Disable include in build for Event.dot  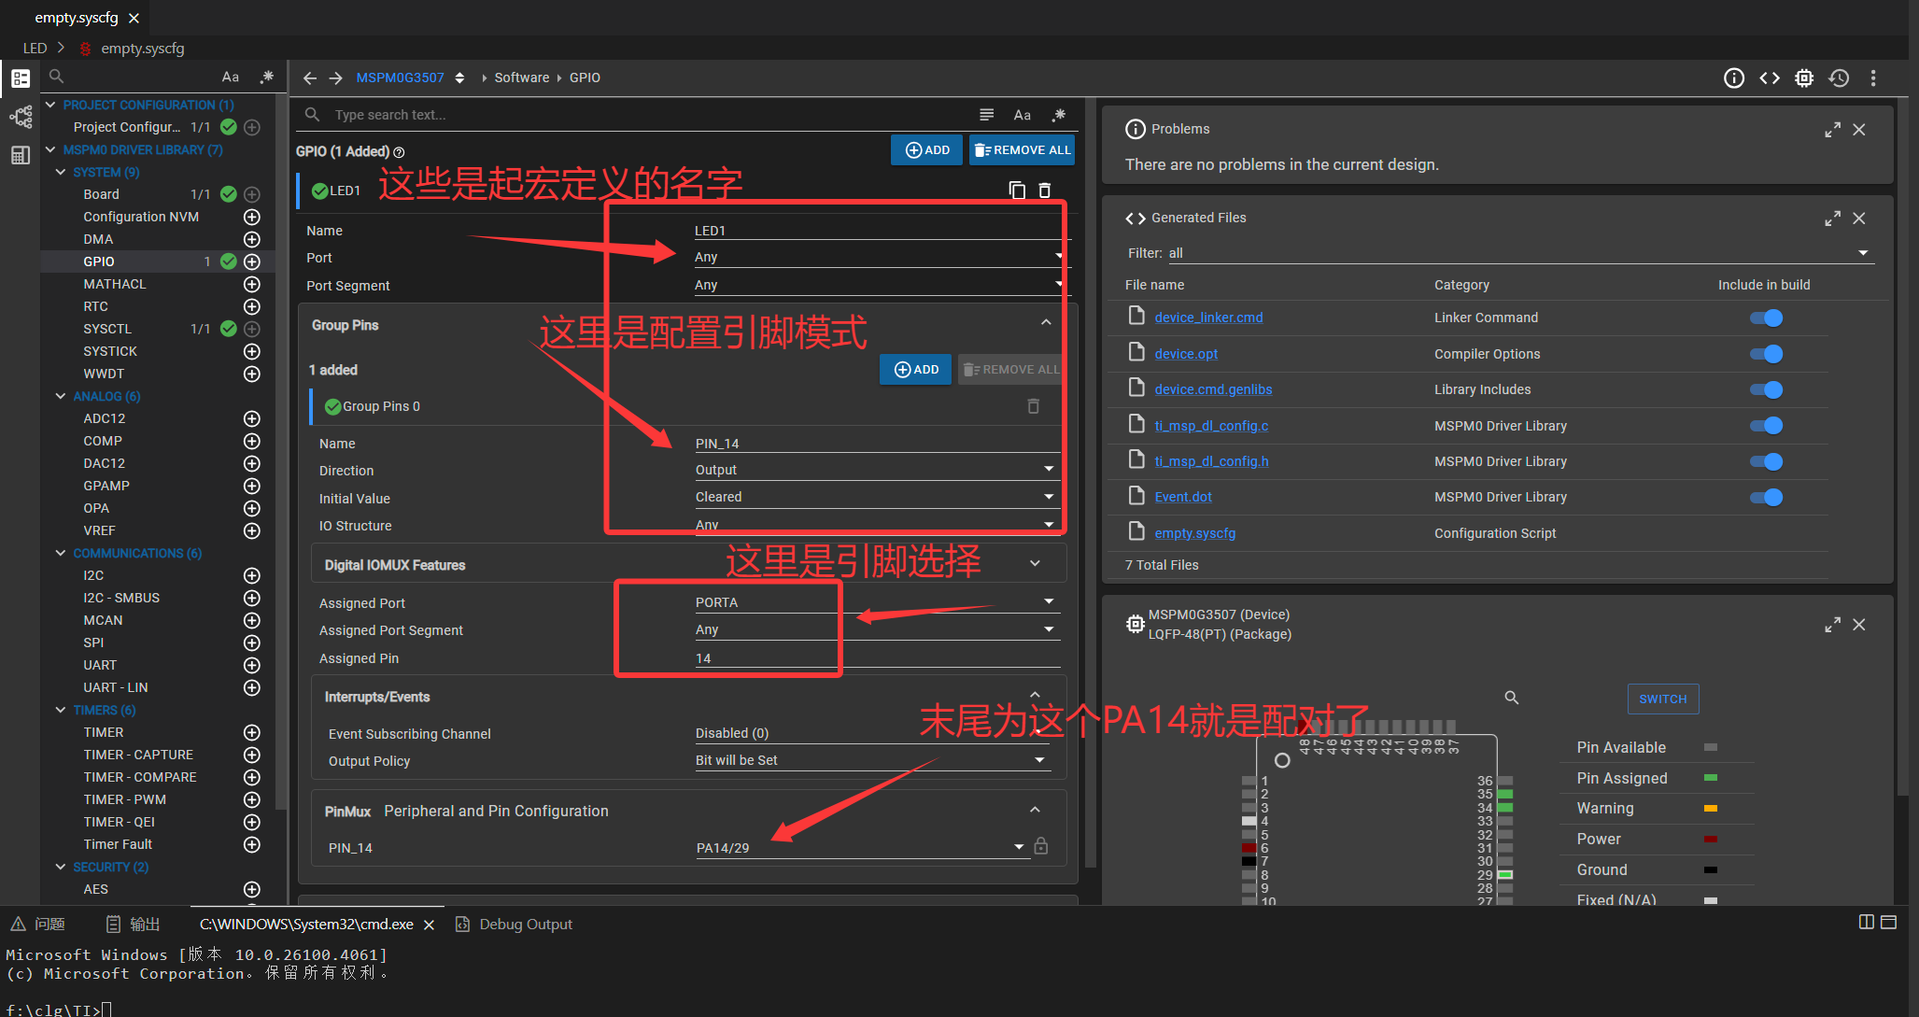(1767, 497)
